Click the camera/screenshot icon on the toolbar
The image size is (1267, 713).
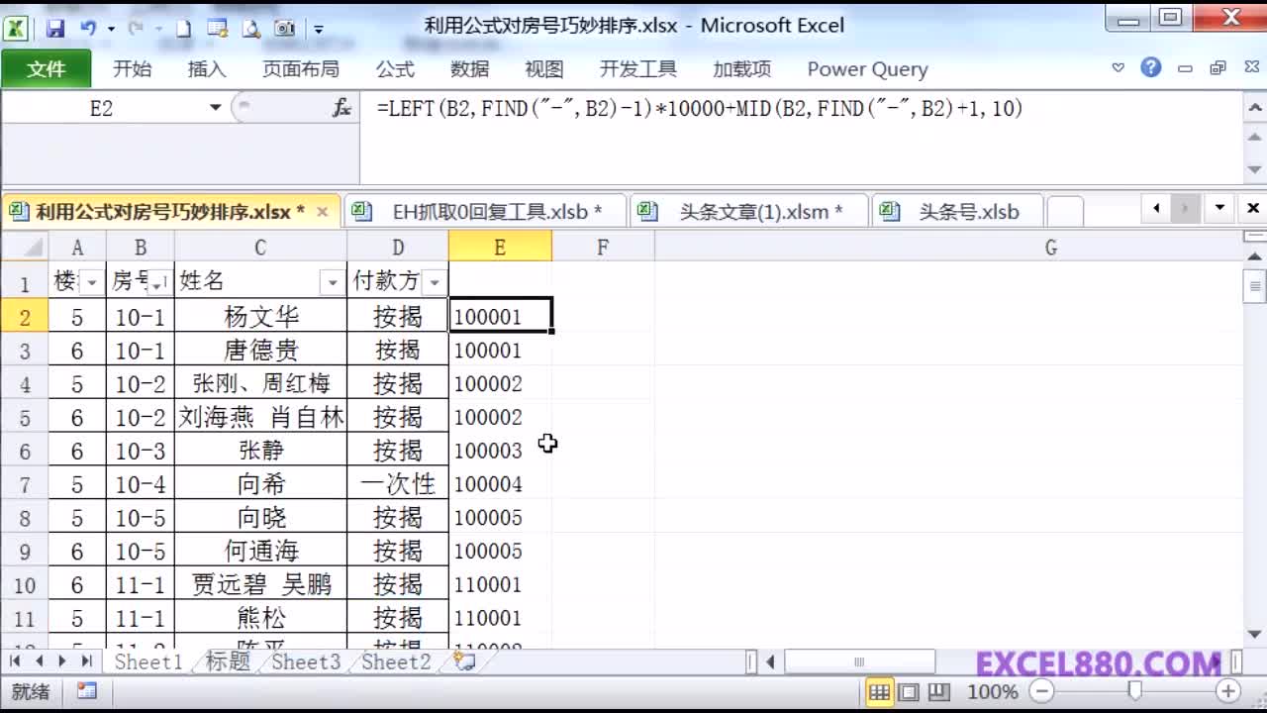(x=284, y=28)
